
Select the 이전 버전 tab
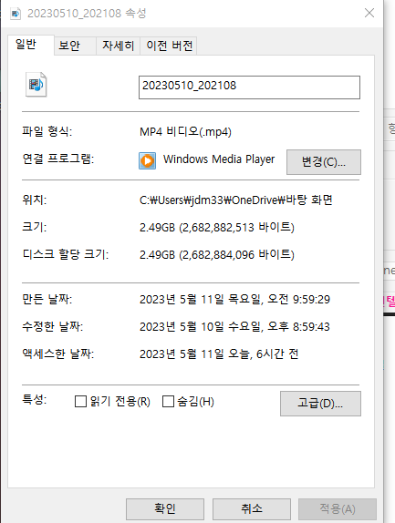pyautogui.click(x=170, y=46)
